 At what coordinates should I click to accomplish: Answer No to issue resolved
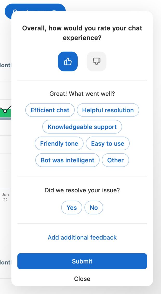pyautogui.click(x=94, y=208)
